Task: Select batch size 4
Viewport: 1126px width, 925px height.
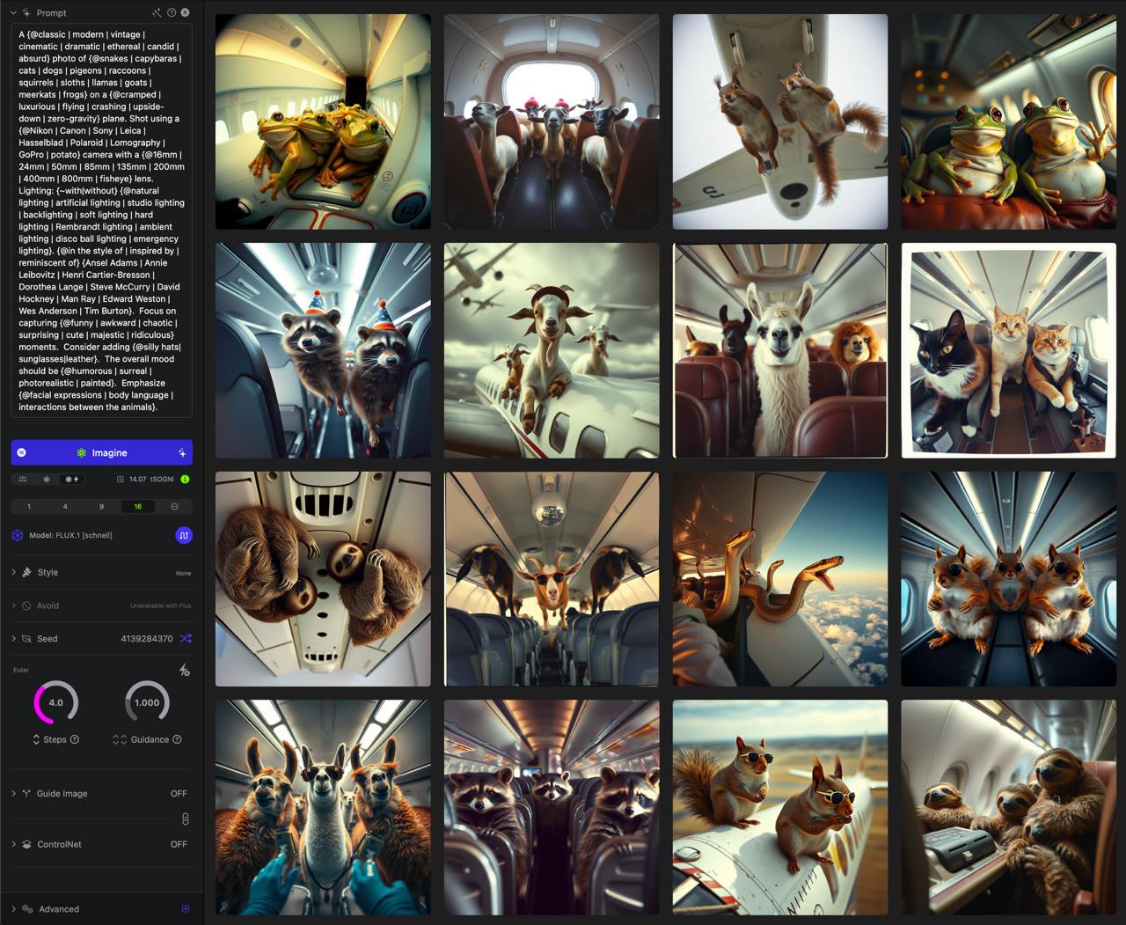Action: pyautogui.click(x=65, y=507)
